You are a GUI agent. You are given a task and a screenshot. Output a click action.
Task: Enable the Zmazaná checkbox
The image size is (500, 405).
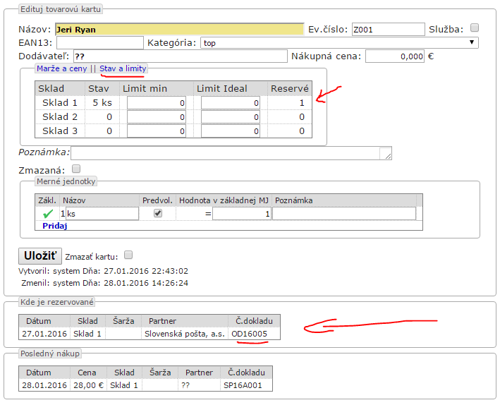77,169
